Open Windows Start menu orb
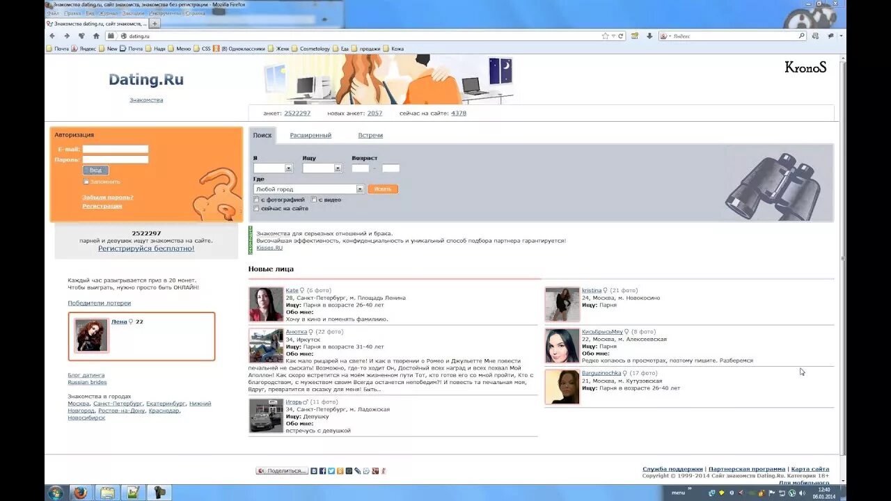This screenshot has height=501, width=891. 56,493
